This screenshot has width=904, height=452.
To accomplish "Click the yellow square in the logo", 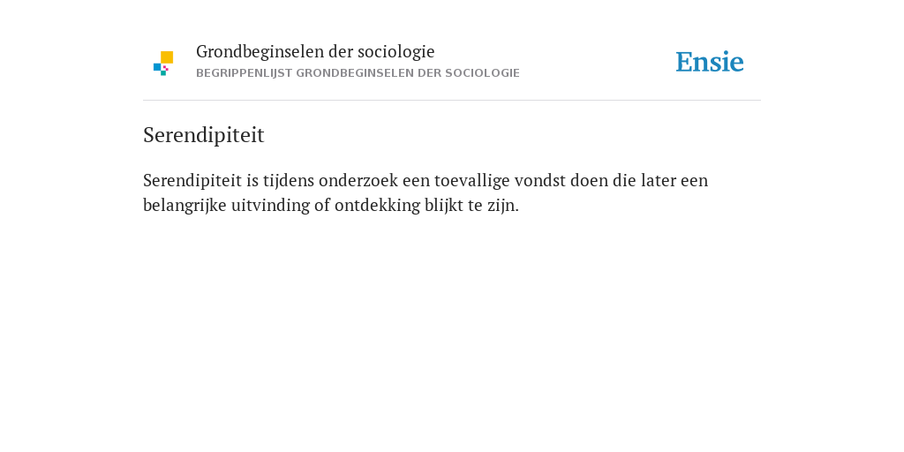I will (167, 57).
